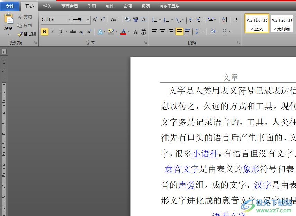The image size is (296, 216).
Task: Open the Multilevel List dropdown
Action: coord(179,20)
